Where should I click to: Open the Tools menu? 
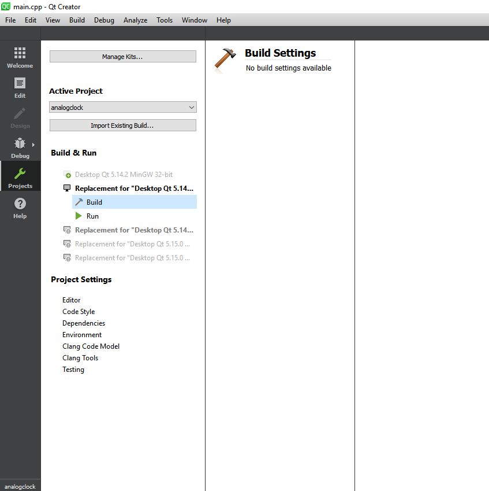165,20
